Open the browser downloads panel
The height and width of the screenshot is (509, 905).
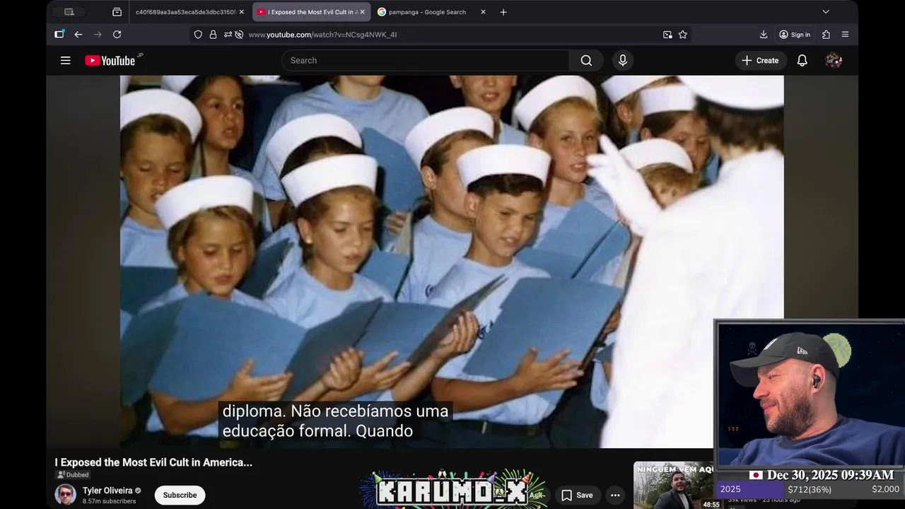click(x=764, y=35)
